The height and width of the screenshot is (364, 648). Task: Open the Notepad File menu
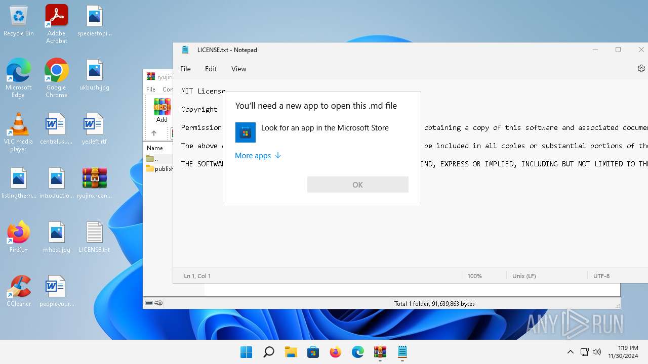[186, 69]
